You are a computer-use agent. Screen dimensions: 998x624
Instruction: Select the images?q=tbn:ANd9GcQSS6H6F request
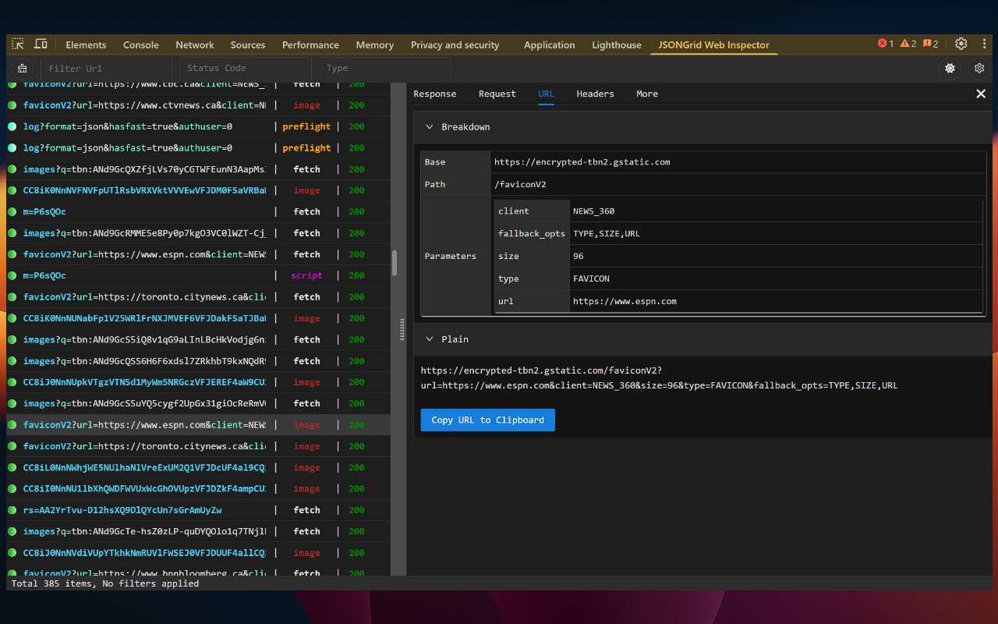pos(199,361)
